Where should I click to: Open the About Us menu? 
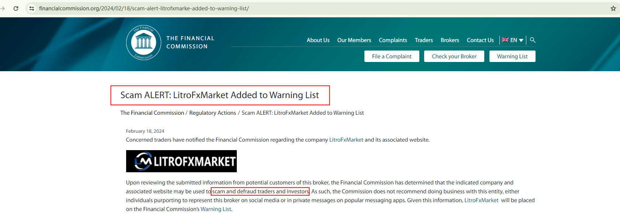point(318,40)
